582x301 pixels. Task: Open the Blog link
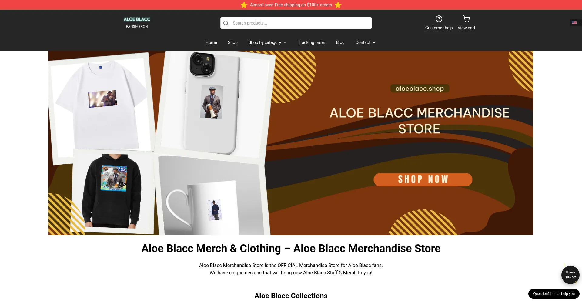340,42
